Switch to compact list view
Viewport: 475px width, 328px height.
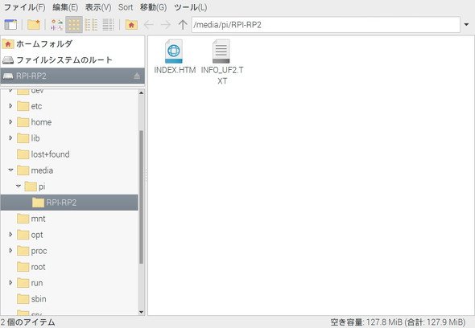(x=91, y=24)
